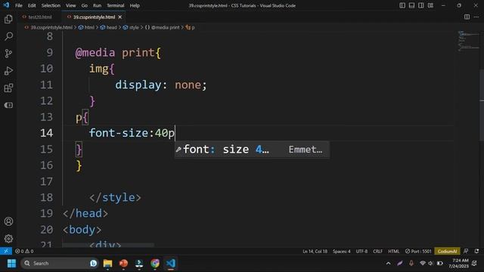The image size is (484, 272).
Task: Click the Windows Start button
Action: coord(11,264)
